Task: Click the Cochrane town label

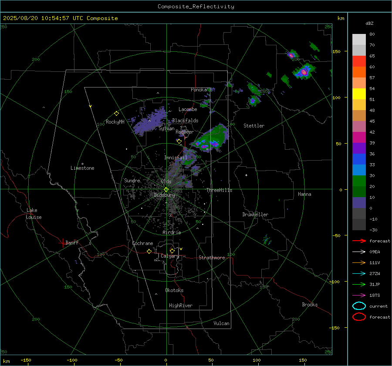Action: point(142,243)
